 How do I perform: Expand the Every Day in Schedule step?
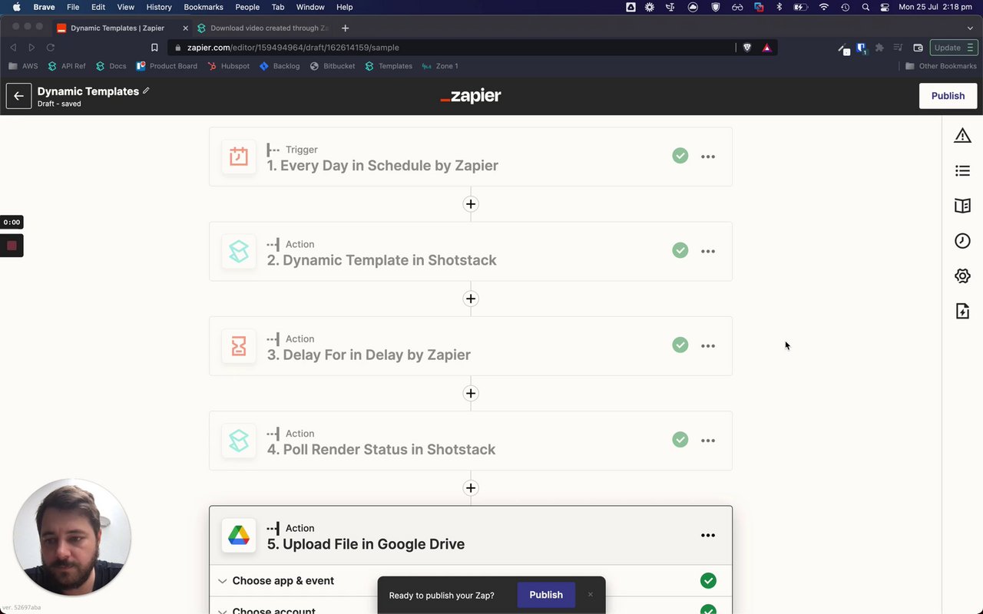pos(471,157)
